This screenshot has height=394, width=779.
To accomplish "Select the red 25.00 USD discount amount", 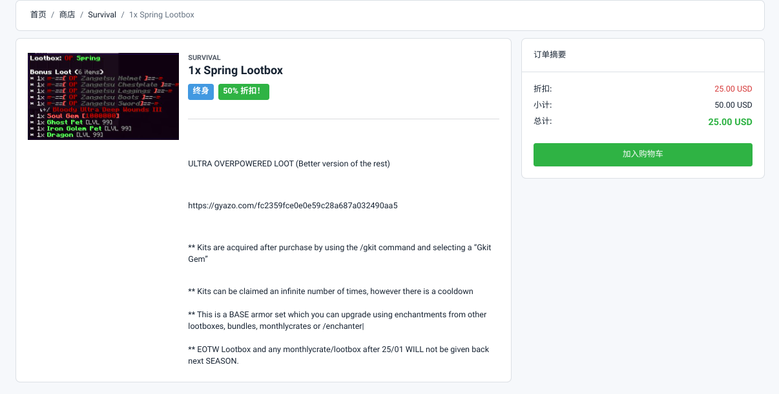I will [x=733, y=89].
